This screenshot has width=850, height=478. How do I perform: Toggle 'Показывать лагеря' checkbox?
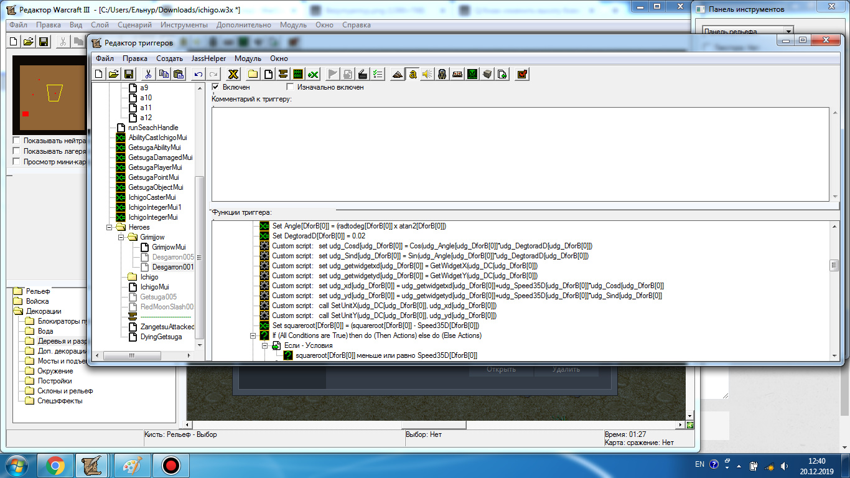tap(16, 151)
